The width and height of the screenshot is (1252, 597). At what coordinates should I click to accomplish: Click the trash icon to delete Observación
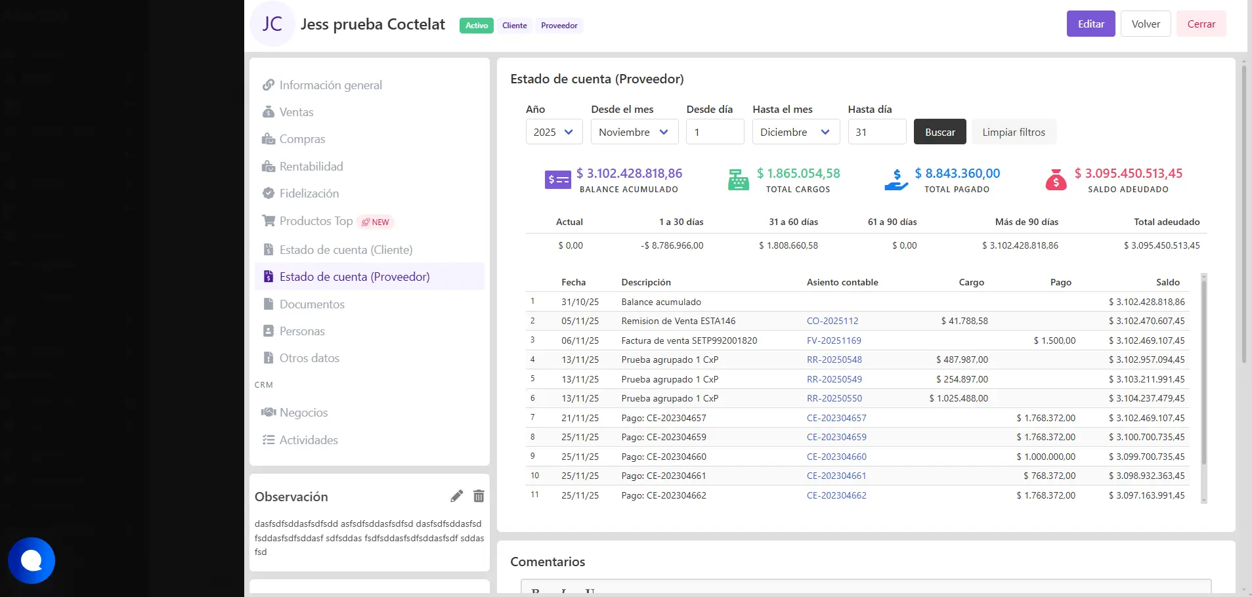point(479,496)
